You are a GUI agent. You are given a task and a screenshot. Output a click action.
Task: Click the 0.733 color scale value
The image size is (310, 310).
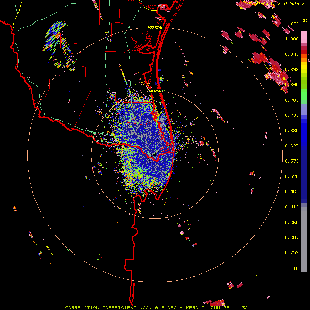[x=292, y=115]
